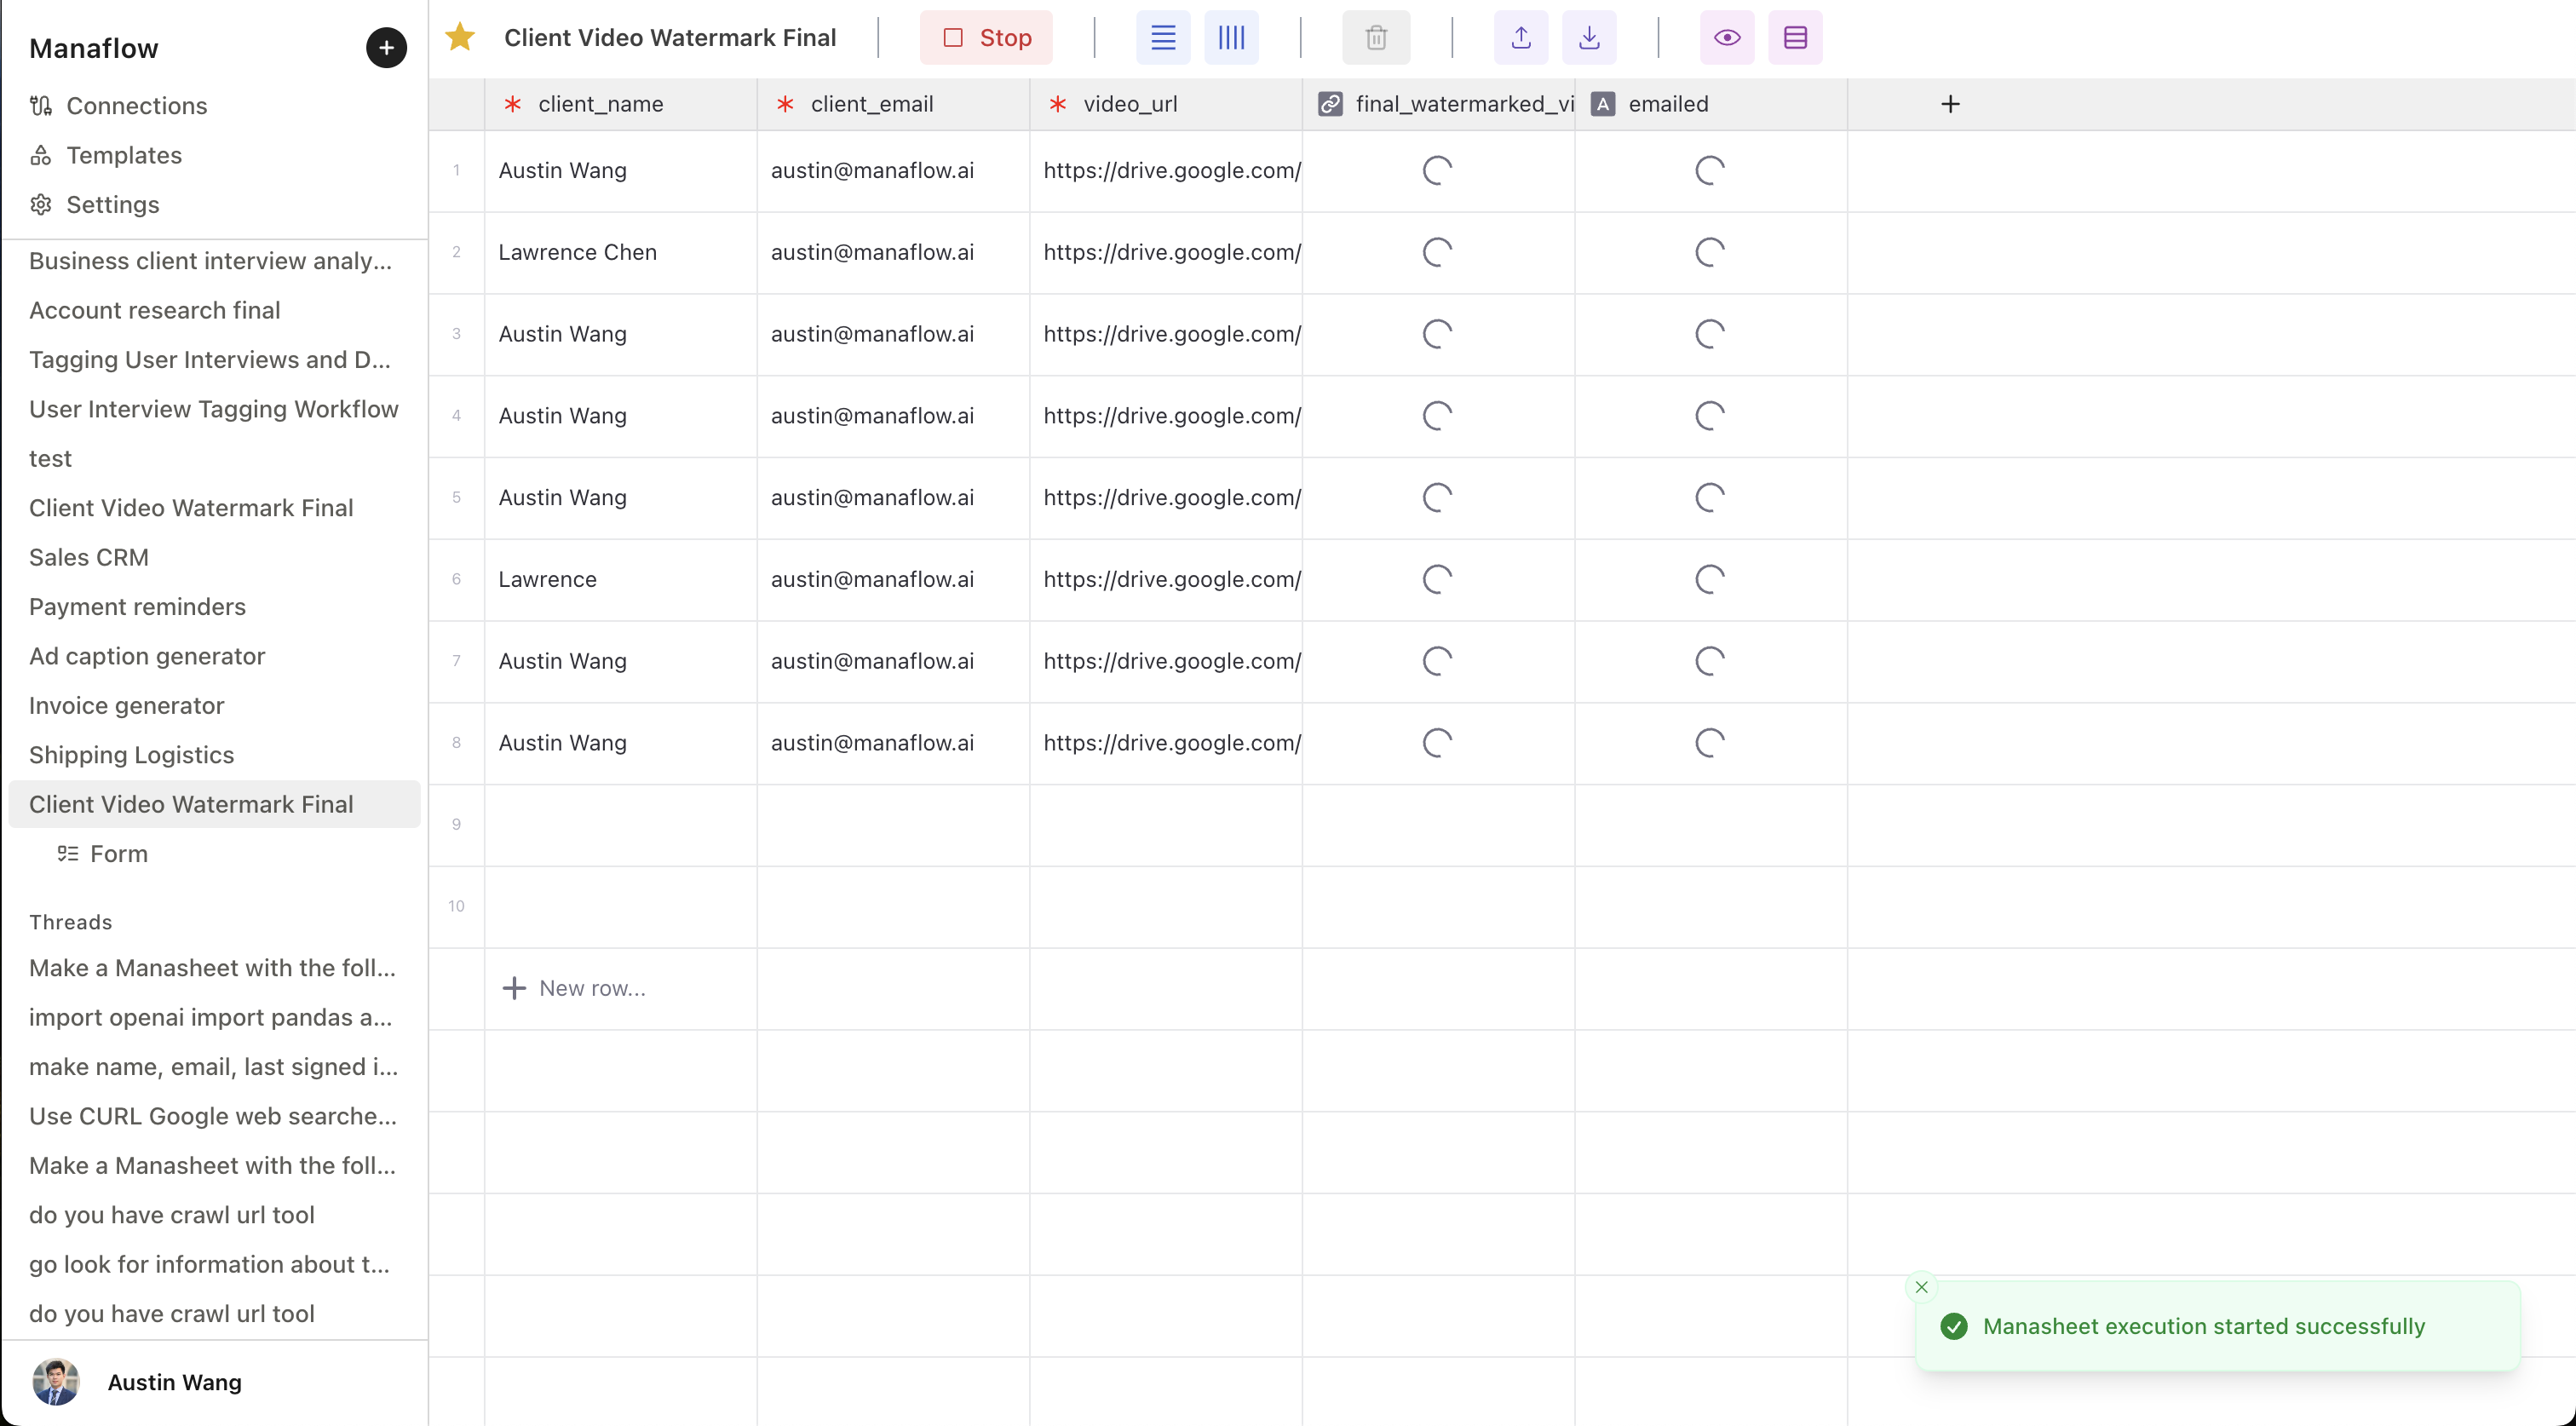Select Austin Wang cell in row 8

[621, 743]
